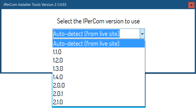Click the red X icon in title bar
Viewport: 196px width, 108px height.
pos(191,5)
